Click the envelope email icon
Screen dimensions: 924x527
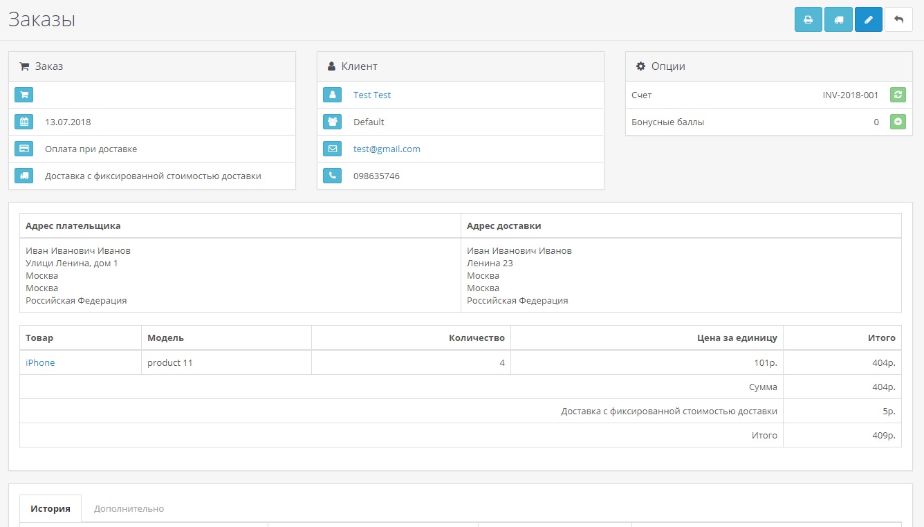click(332, 149)
